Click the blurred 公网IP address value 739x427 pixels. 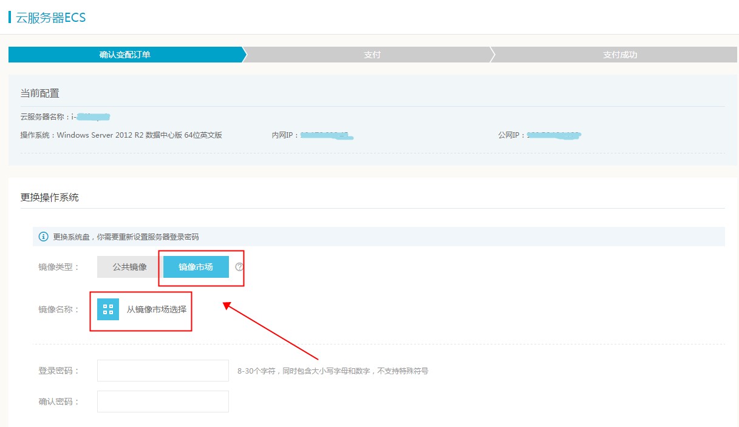click(x=553, y=135)
